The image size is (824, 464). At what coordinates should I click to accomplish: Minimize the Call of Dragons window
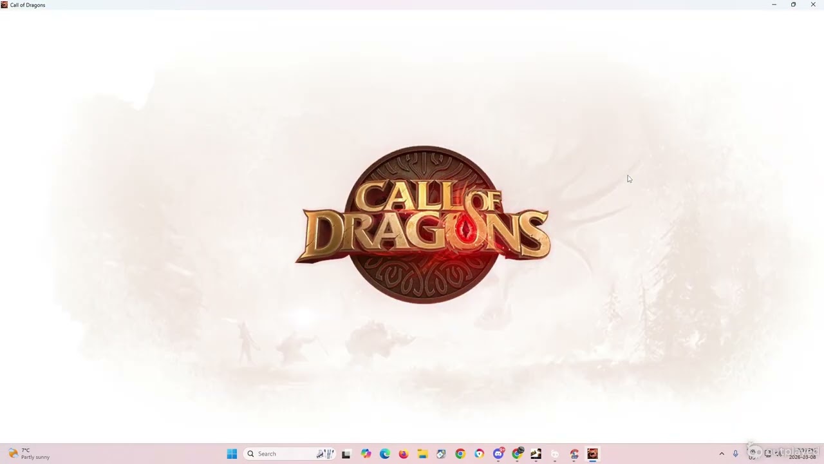click(x=774, y=5)
